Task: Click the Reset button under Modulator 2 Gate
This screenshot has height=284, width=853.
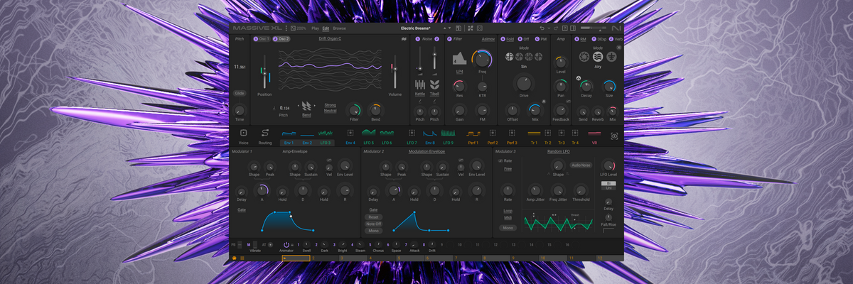Action: [x=374, y=217]
